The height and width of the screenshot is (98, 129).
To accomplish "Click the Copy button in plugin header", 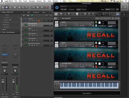I will [78, 10].
